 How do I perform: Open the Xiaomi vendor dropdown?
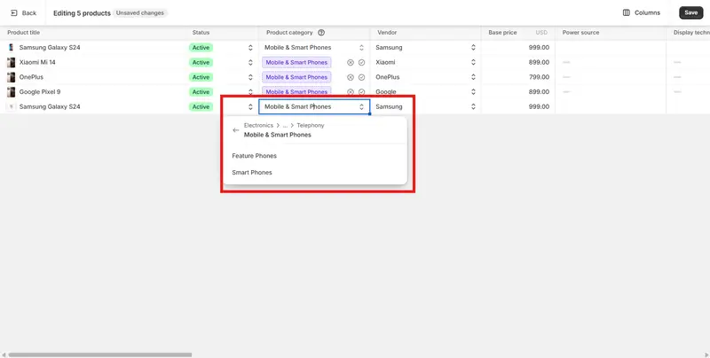[x=473, y=62]
